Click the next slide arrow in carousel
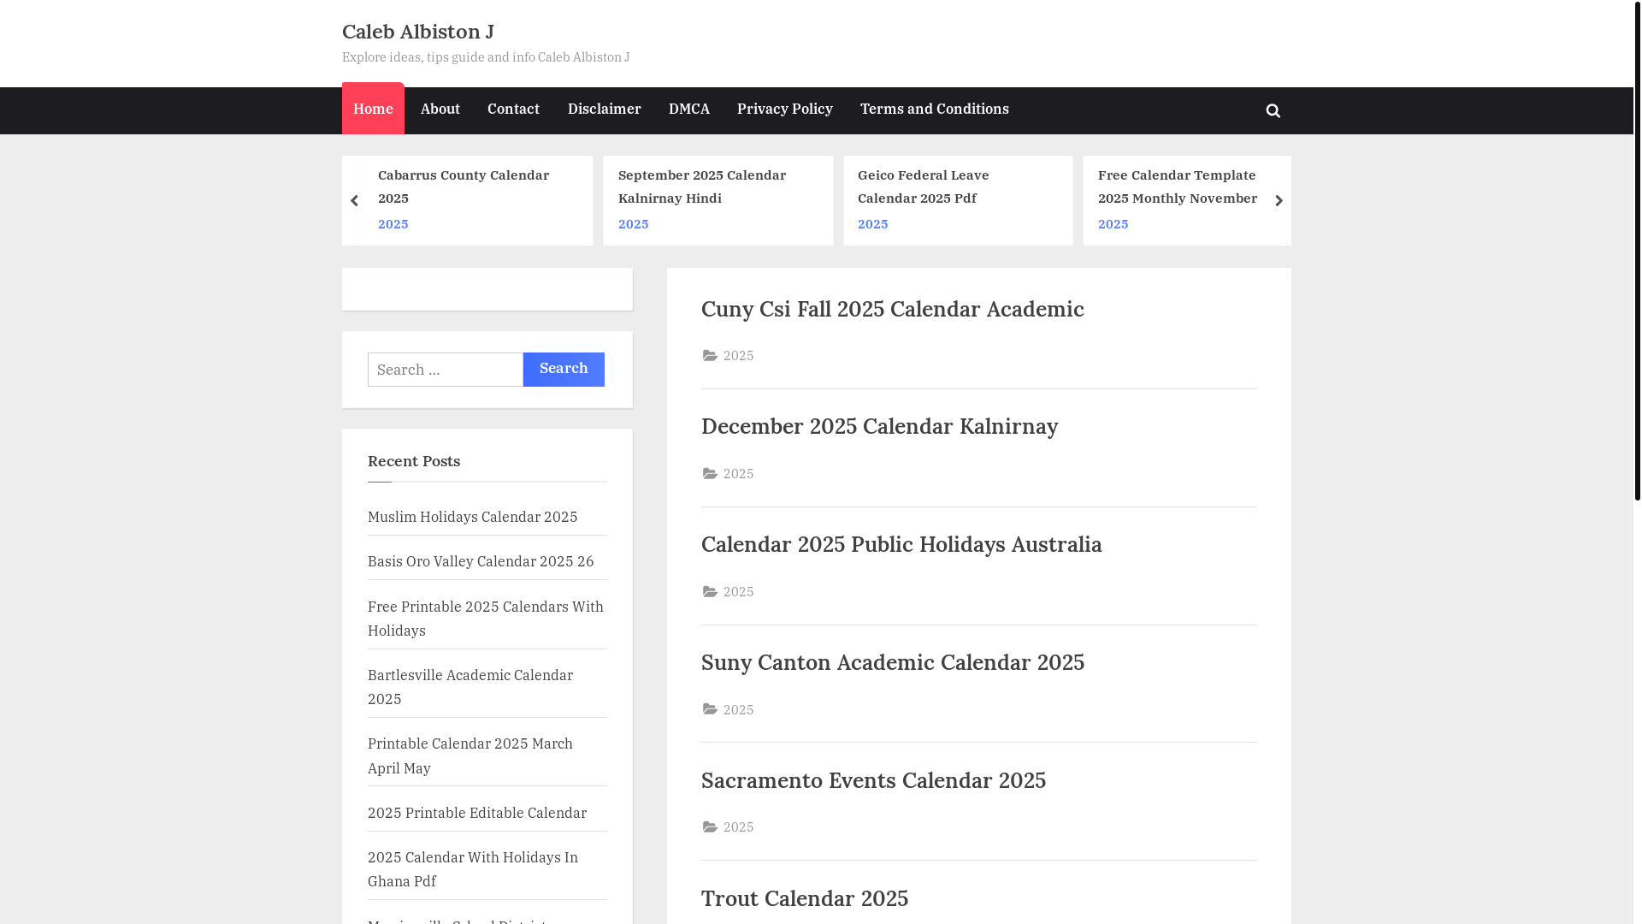 [1279, 201]
